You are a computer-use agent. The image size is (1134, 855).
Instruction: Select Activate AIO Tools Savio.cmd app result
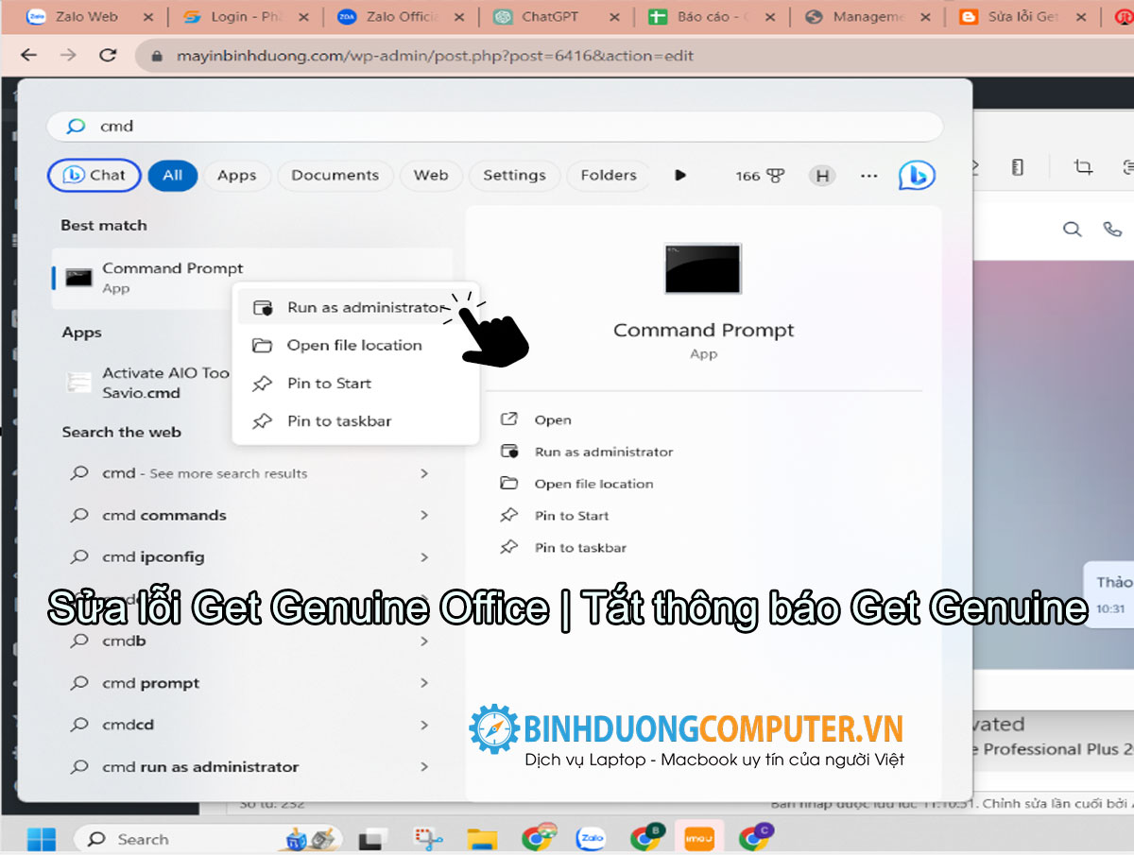pos(144,383)
